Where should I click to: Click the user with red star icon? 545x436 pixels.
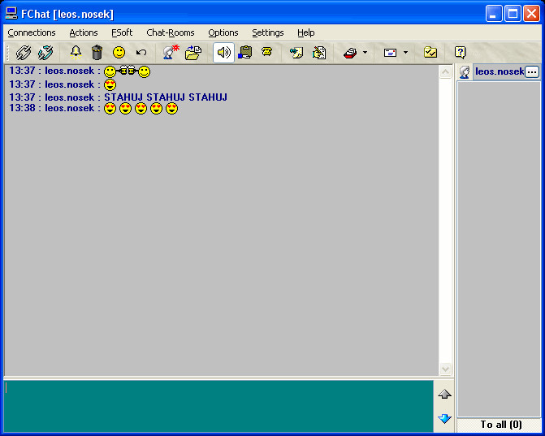(x=171, y=53)
